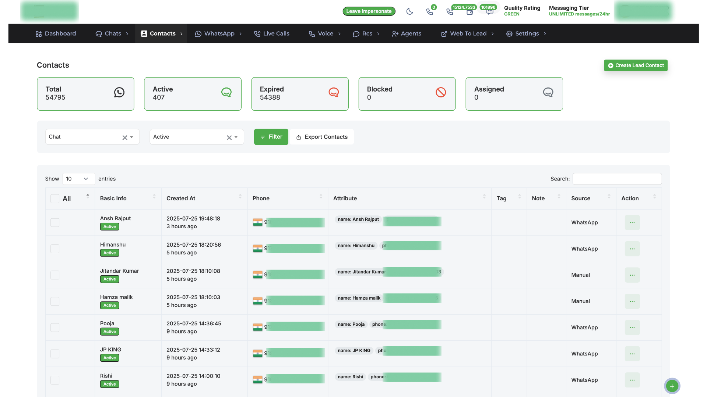This screenshot has height=397, width=707.
Task: Click Export Contacts
Action: click(321, 137)
